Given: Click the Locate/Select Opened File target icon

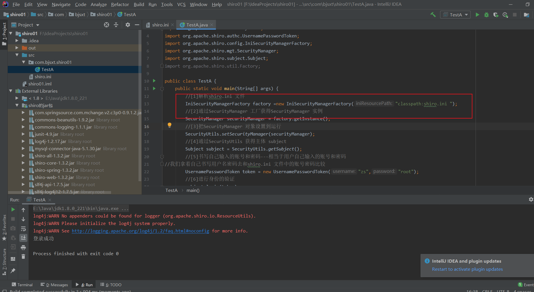Looking at the screenshot, I should [107, 25].
